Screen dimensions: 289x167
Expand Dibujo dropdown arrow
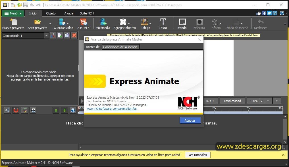point(150,24)
